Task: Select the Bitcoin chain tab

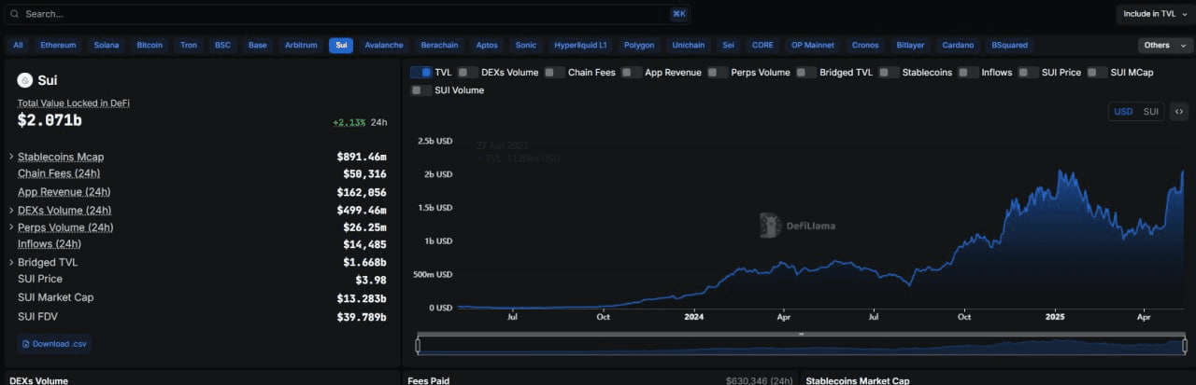Action: coord(149,45)
